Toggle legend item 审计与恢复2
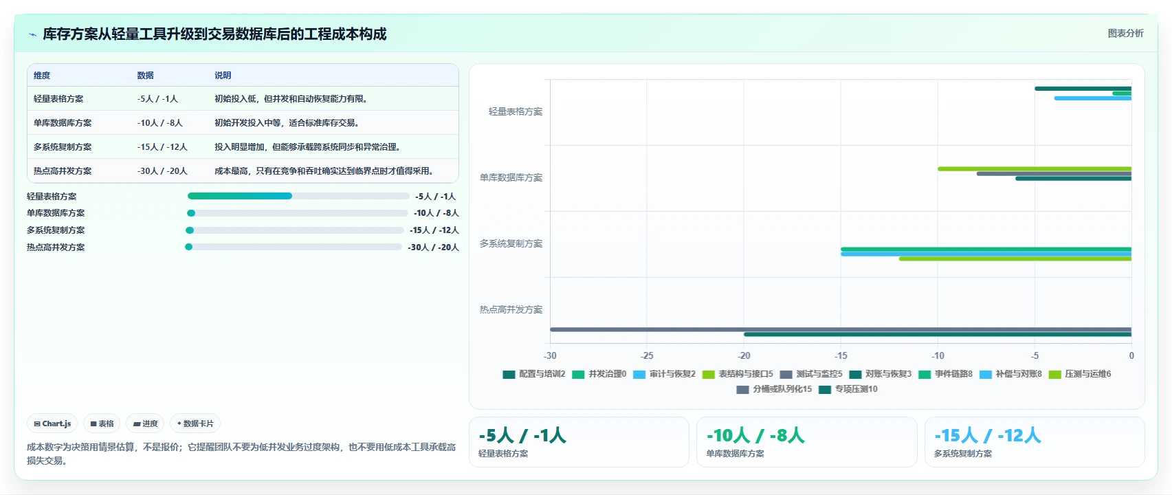The image size is (1172, 495). pos(665,374)
